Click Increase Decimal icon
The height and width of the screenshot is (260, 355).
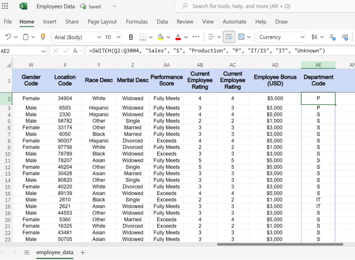[x=345, y=37]
